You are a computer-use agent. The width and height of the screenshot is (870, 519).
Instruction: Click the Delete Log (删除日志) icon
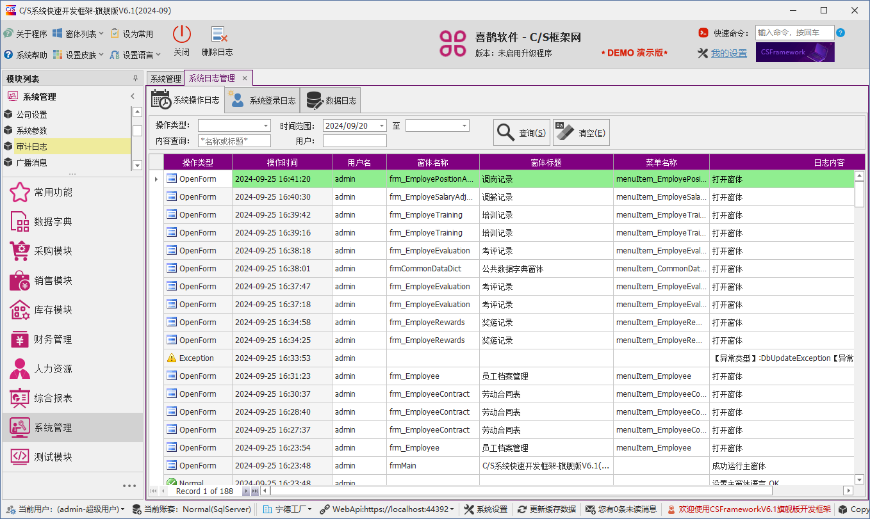tap(218, 35)
